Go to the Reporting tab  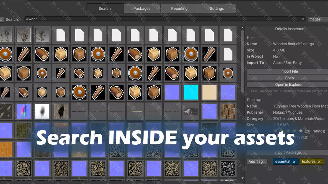tap(179, 8)
